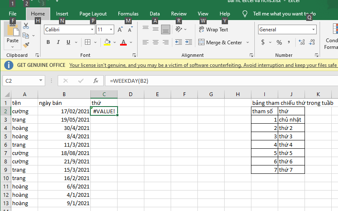Apply middle align to cell
The image size is (338, 211).
point(156,29)
